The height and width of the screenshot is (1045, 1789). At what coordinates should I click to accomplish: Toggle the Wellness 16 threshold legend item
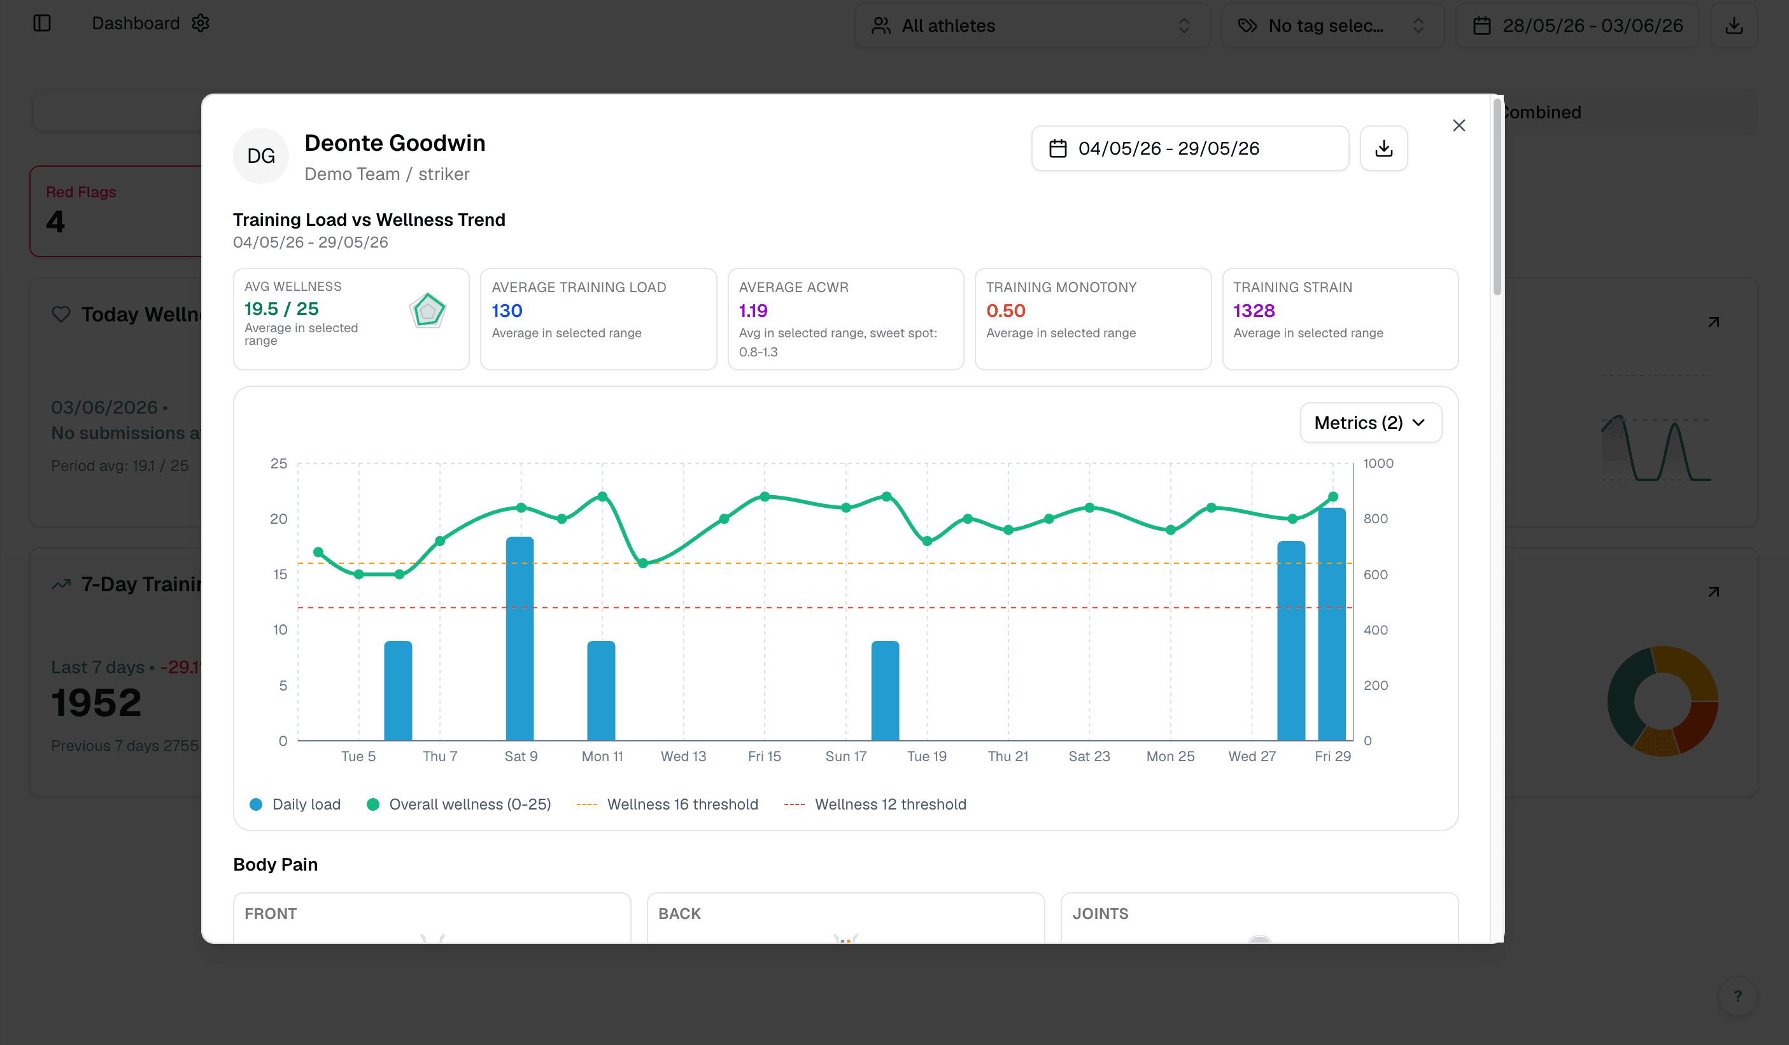667,804
